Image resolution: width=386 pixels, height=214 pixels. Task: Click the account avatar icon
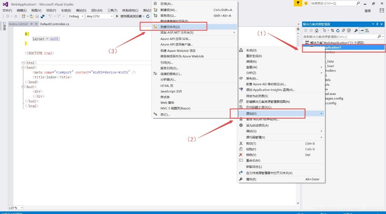click(x=382, y=10)
